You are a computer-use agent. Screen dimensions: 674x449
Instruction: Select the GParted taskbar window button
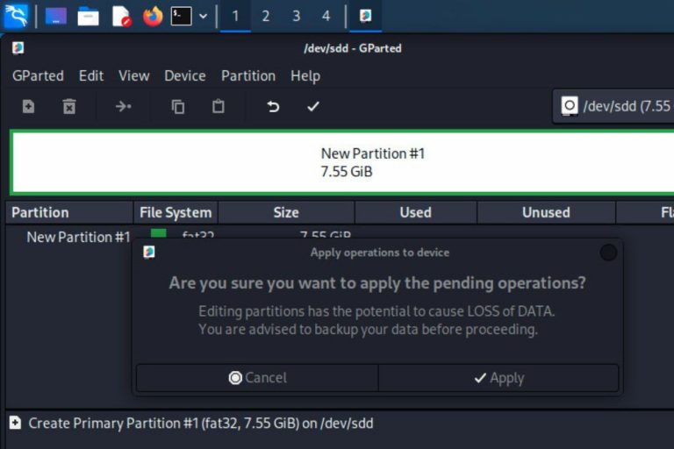(365, 17)
